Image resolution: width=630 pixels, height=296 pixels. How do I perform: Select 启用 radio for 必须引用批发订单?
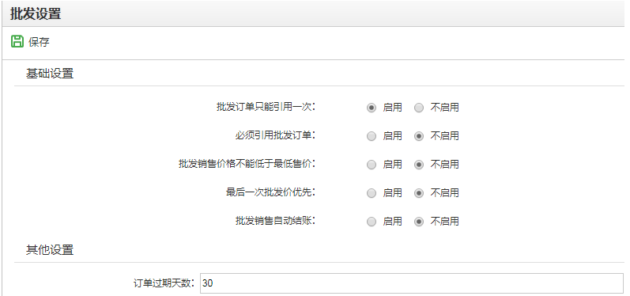(x=372, y=136)
